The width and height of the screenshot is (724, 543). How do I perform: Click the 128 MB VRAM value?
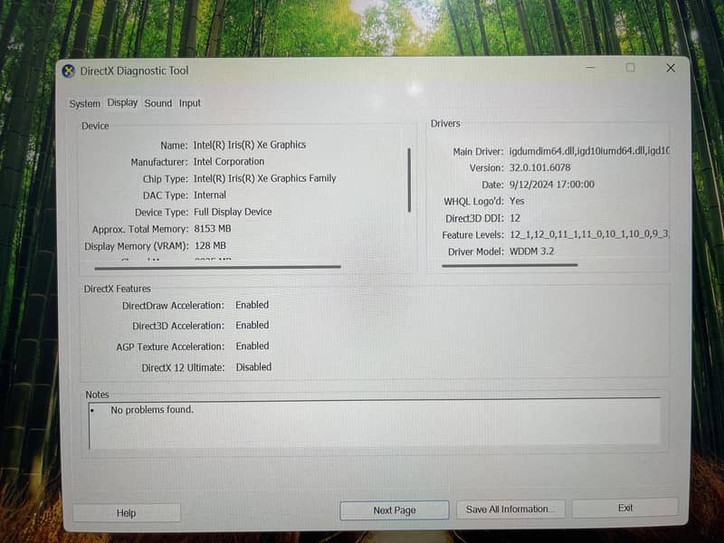(x=210, y=245)
